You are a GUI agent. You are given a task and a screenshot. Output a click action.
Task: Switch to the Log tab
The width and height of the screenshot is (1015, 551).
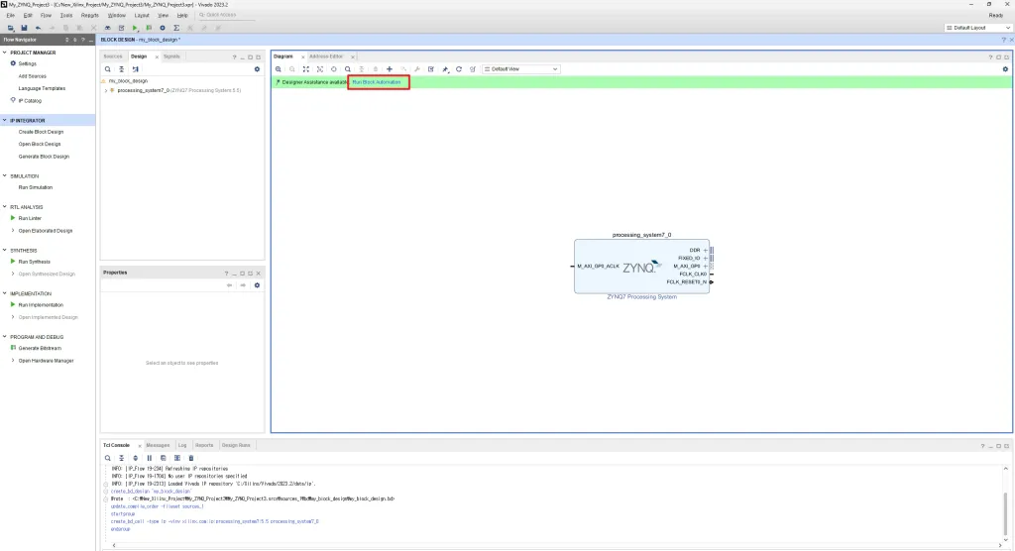(182, 446)
